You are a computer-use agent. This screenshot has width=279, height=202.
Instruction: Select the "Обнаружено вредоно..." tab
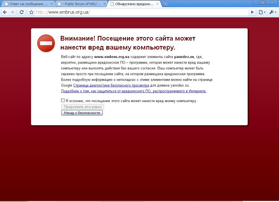pos(134,4)
